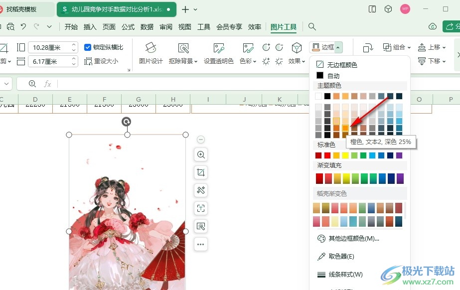Increase picture brightness with sun-plus icon
This screenshot has width=460, height=290.
(x=266, y=61)
